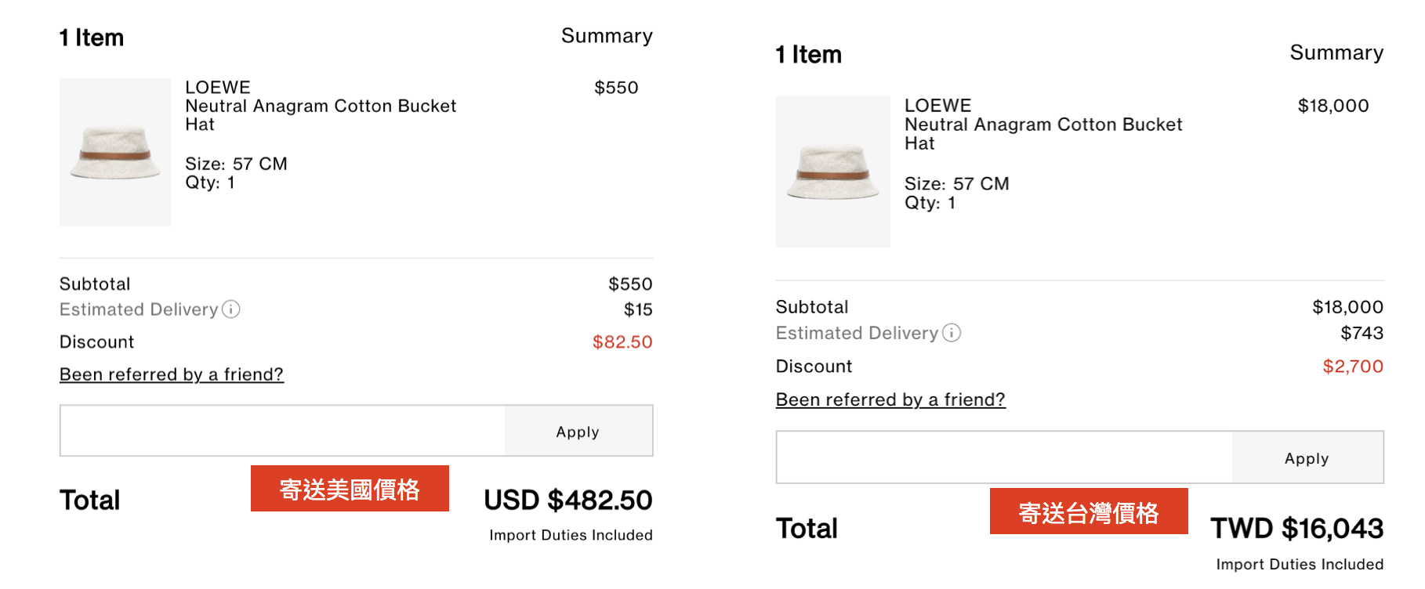The image size is (1425, 589).
Task: Click the LOEWE product name beside the $18,000 price
Action: (1043, 125)
